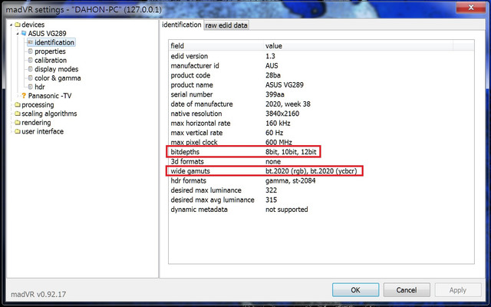Select the serial number row

pyautogui.click(x=321, y=94)
